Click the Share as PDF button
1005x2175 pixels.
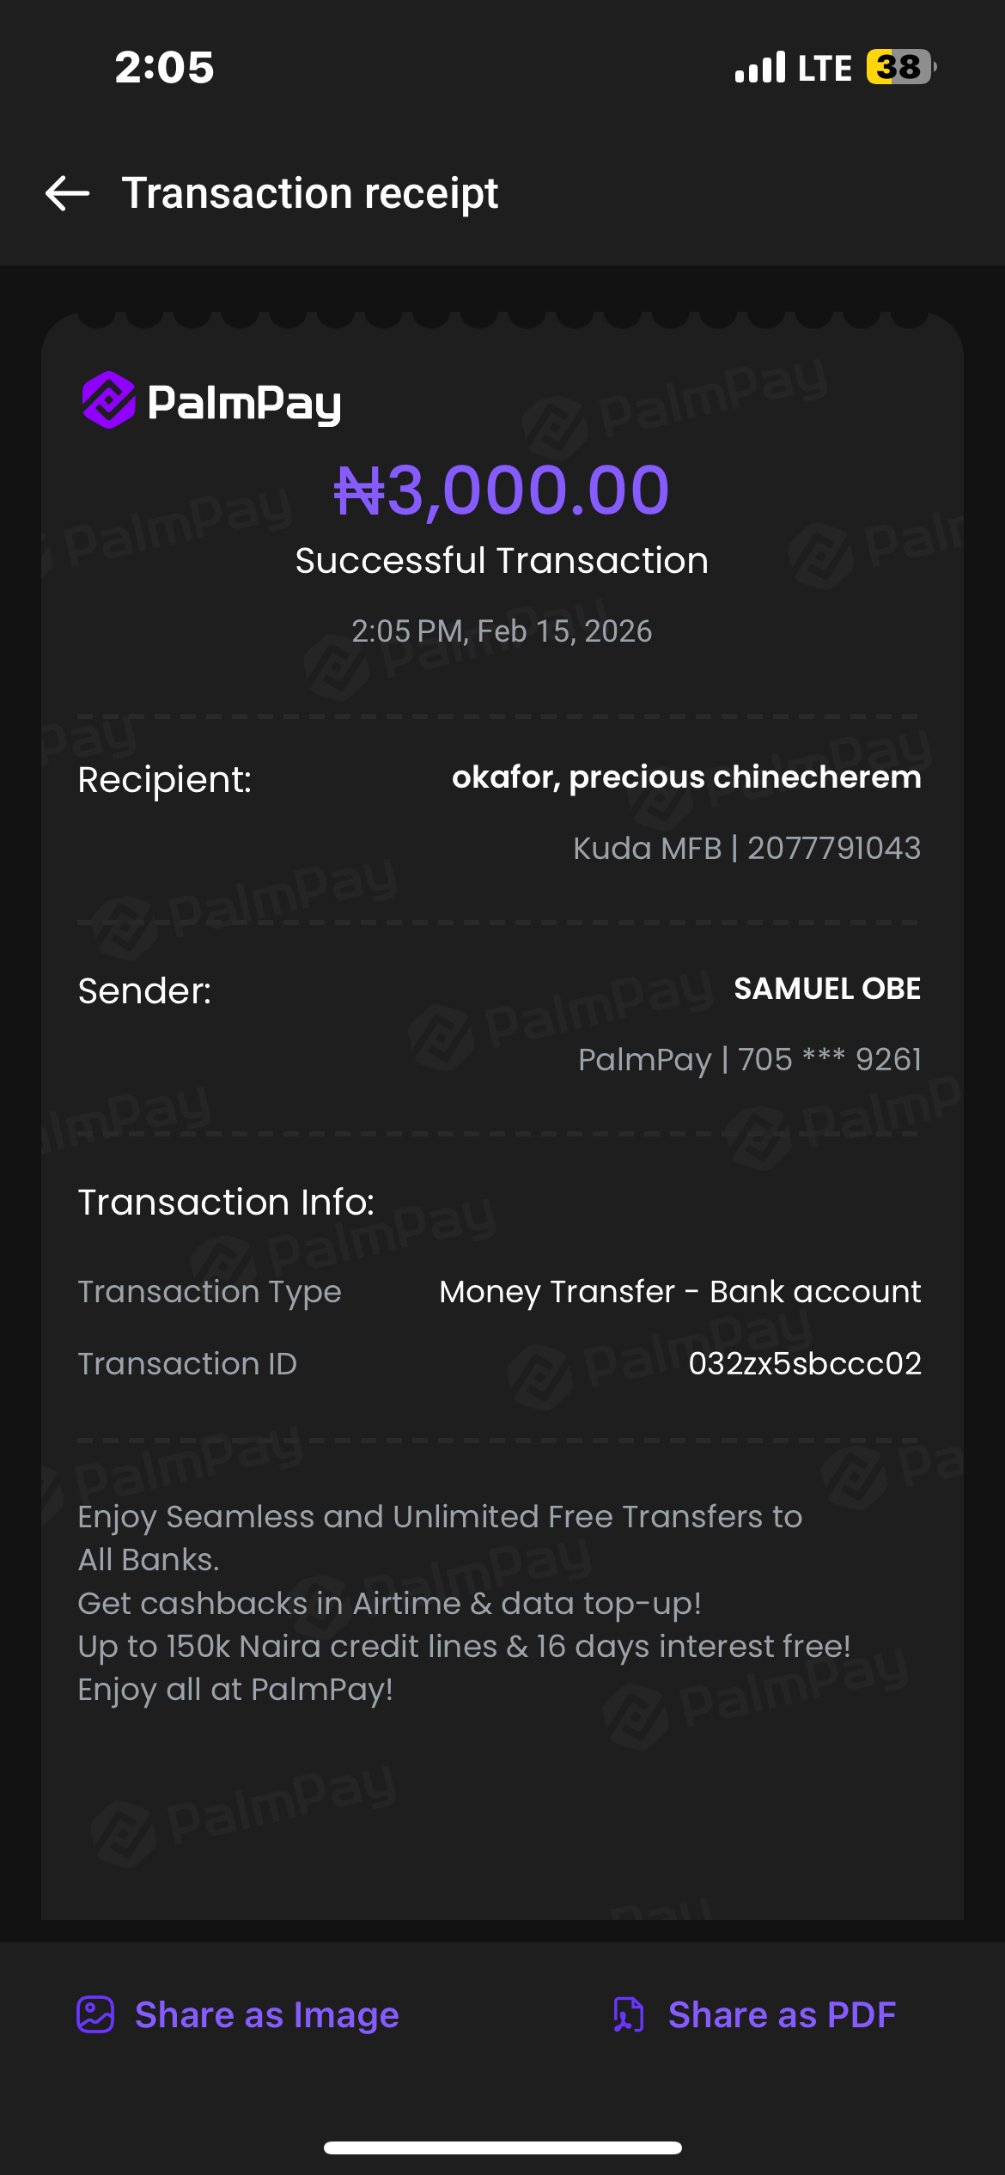782,2014
